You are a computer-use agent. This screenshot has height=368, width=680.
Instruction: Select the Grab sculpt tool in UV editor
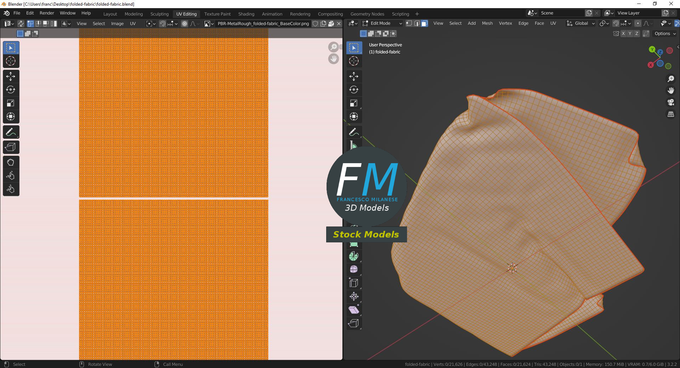[11, 162]
